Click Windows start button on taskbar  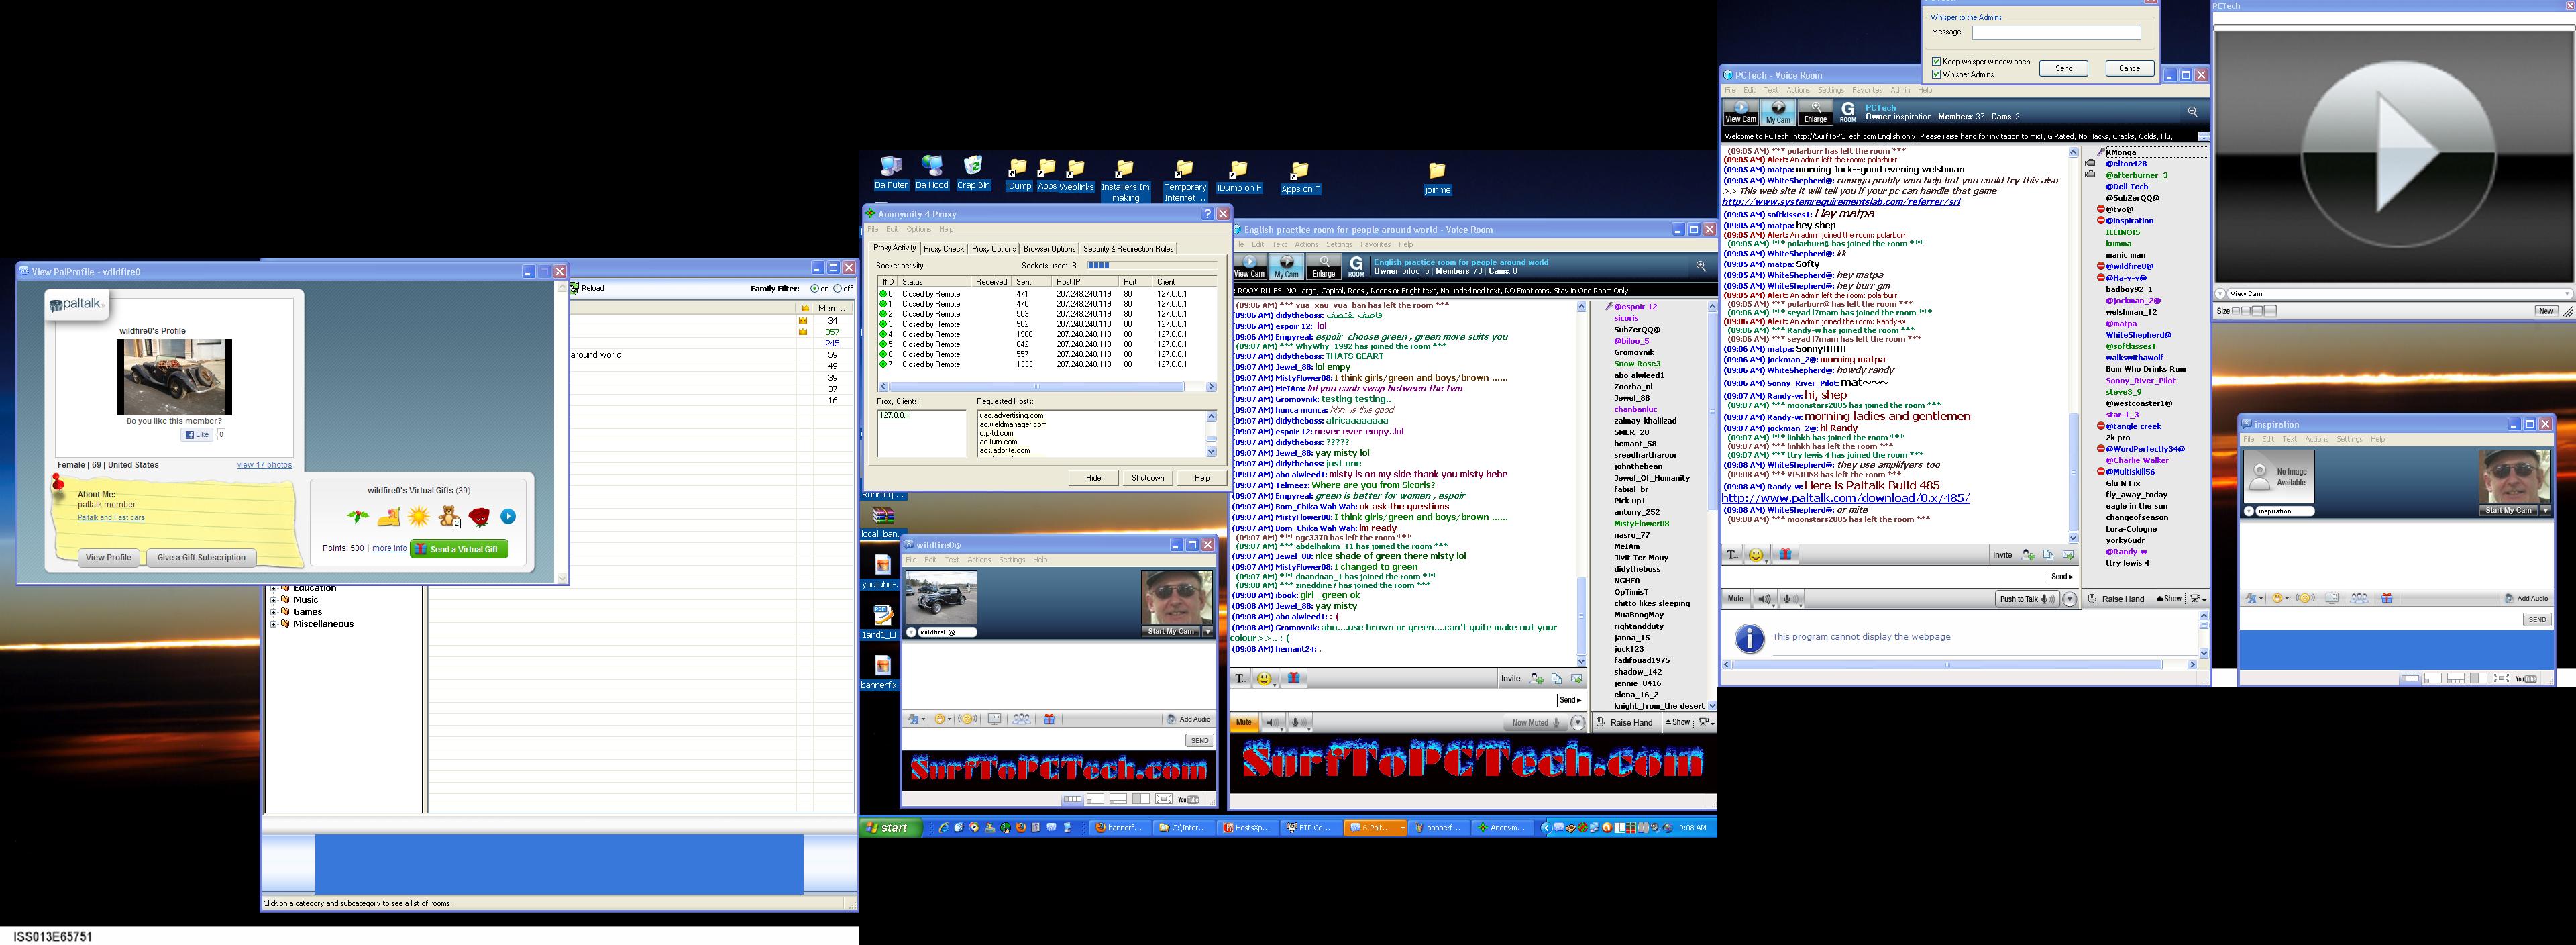click(889, 828)
